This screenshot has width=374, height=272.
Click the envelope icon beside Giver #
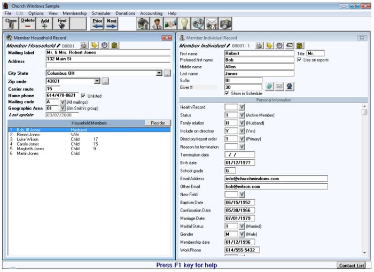279,87
